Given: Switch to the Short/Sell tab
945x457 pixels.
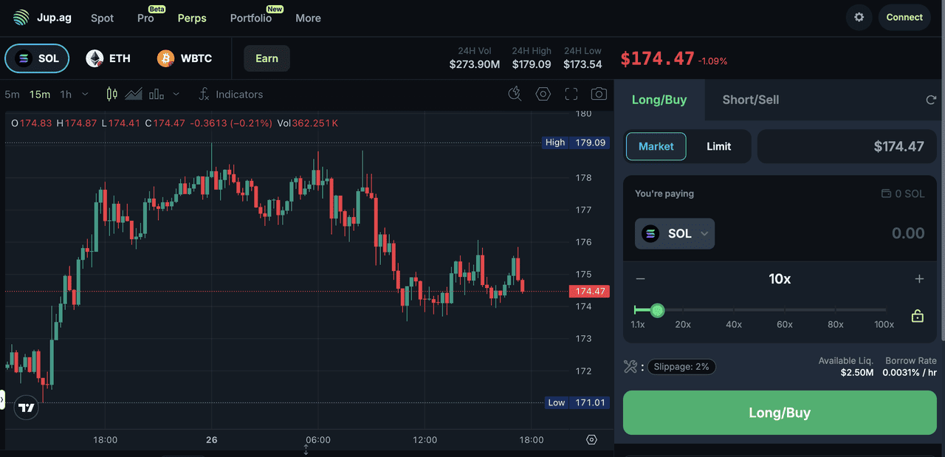Looking at the screenshot, I should (751, 100).
